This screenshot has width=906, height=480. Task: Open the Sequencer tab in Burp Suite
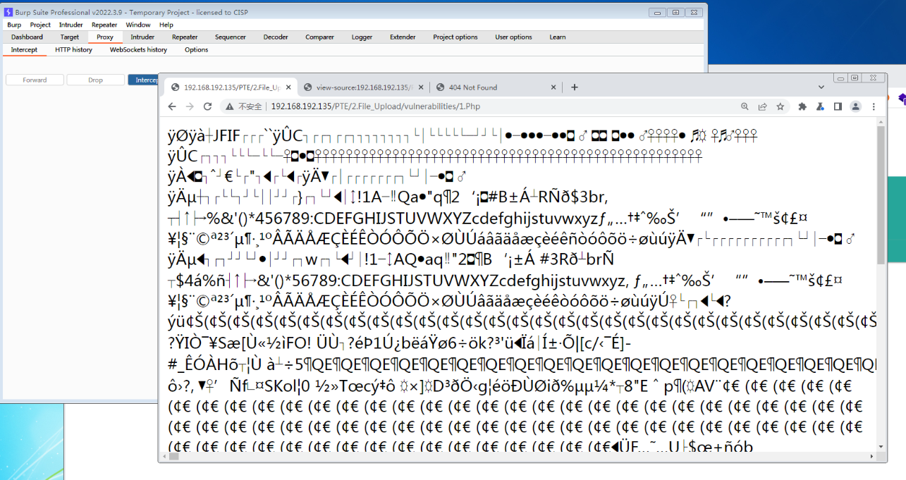(231, 37)
